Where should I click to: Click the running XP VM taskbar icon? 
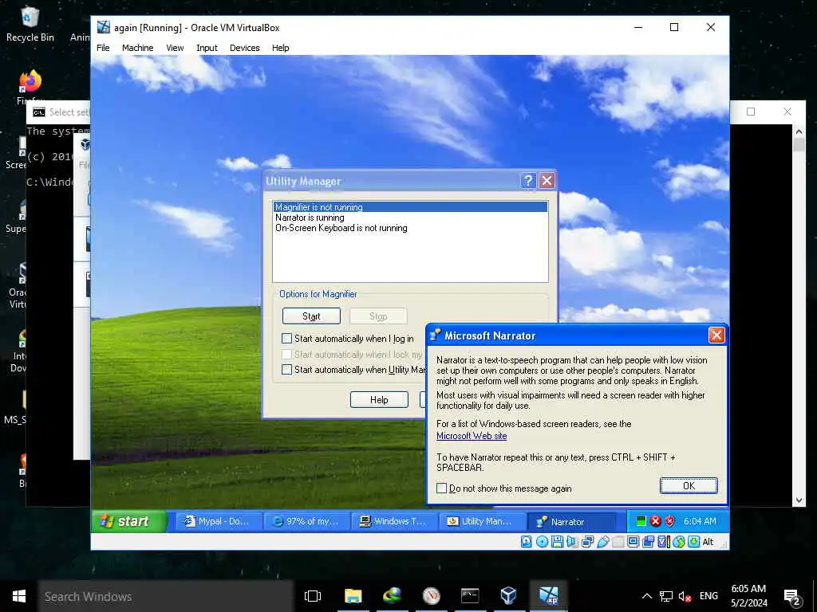548,596
